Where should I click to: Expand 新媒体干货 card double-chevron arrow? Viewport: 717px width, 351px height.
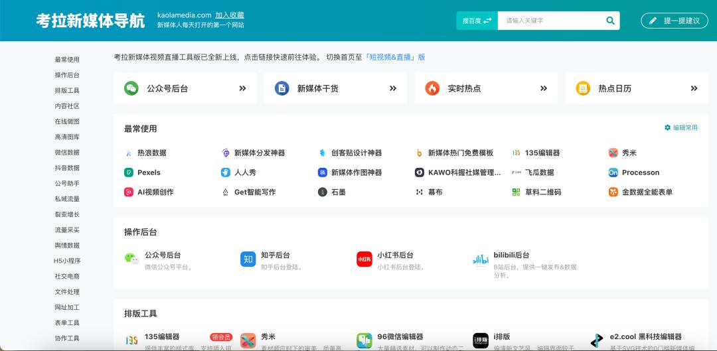[393, 88]
